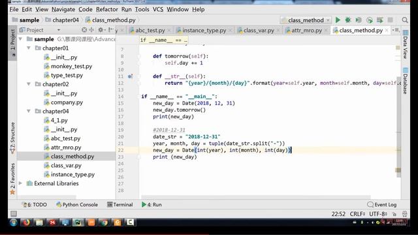
Task: Toggle the 7: Structure side panel
Action: click(12, 138)
